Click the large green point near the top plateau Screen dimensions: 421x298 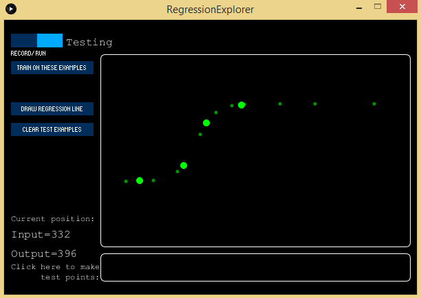click(x=241, y=105)
